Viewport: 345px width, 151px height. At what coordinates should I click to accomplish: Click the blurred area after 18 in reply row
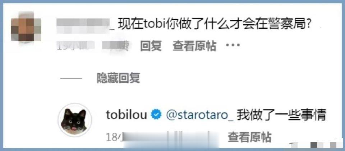tap(171, 139)
